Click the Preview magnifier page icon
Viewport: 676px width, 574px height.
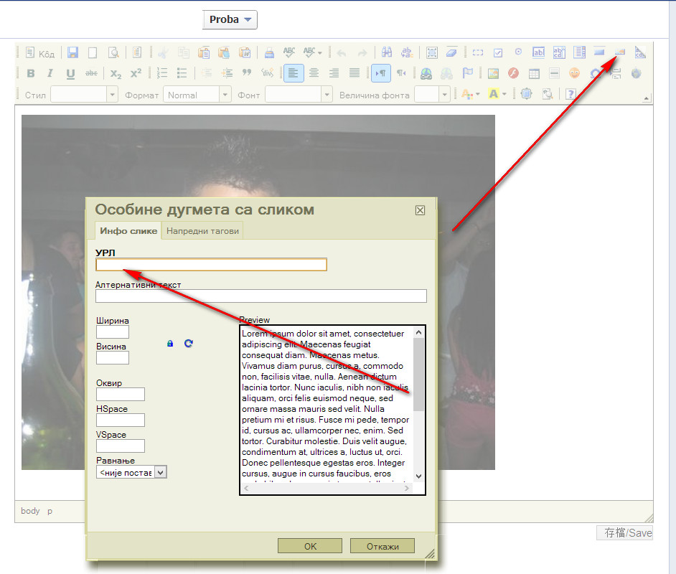pos(113,52)
